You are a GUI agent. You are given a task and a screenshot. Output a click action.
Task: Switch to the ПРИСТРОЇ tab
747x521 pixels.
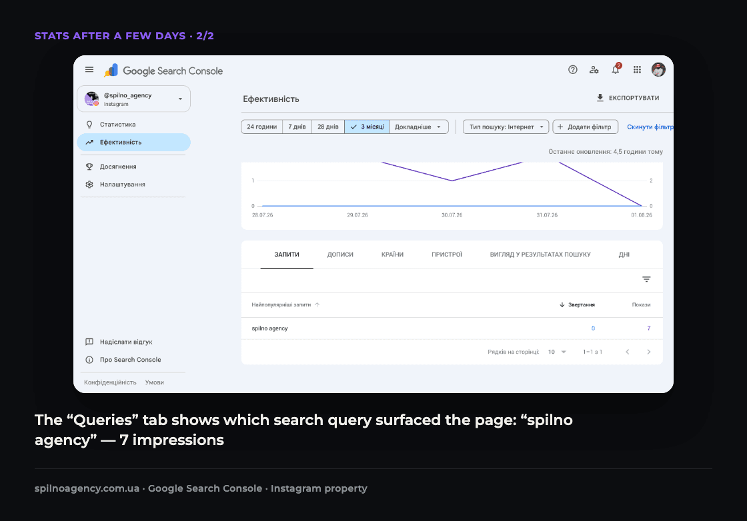447,255
